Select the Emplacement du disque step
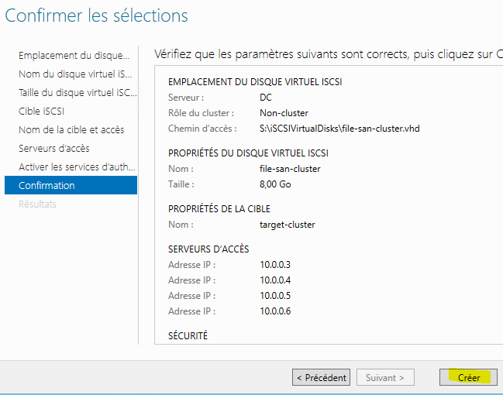The height and width of the screenshot is (395, 503). coord(74,56)
